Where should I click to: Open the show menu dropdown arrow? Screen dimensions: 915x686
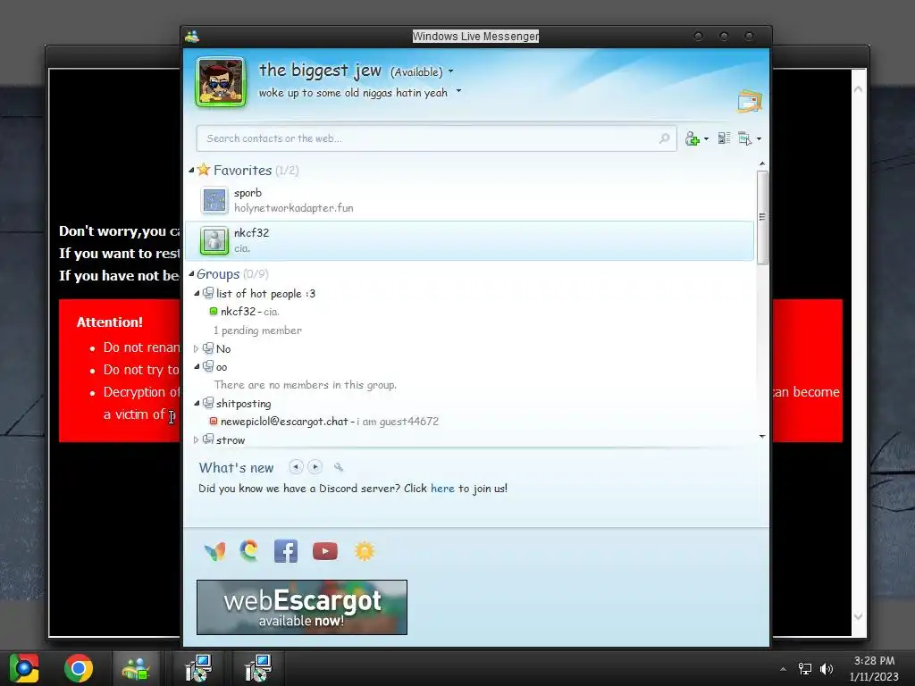point(759,138)
